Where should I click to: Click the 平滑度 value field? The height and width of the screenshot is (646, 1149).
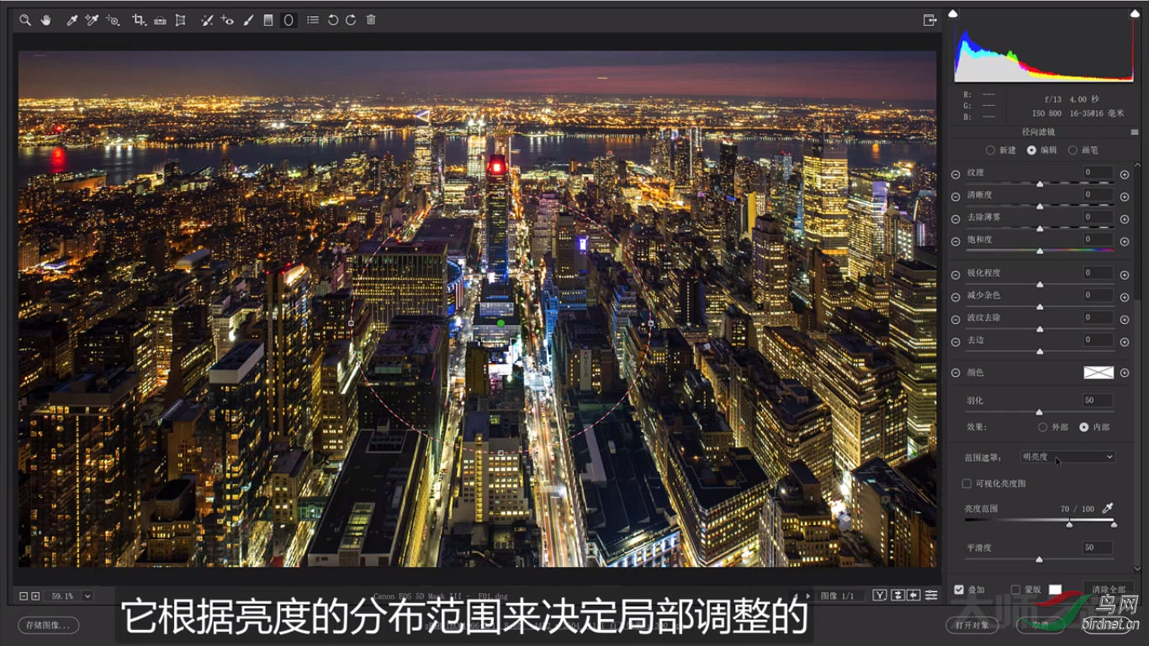pos(1098,548)
